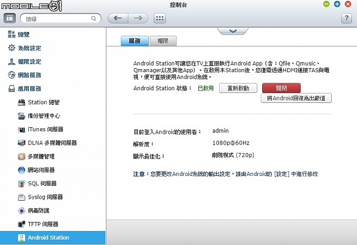Image resolution: width=357 pixels, height=245 pixels.
Task: Switch to the 權限 tab
Action: pyautogui.click(x=163, y=41)
